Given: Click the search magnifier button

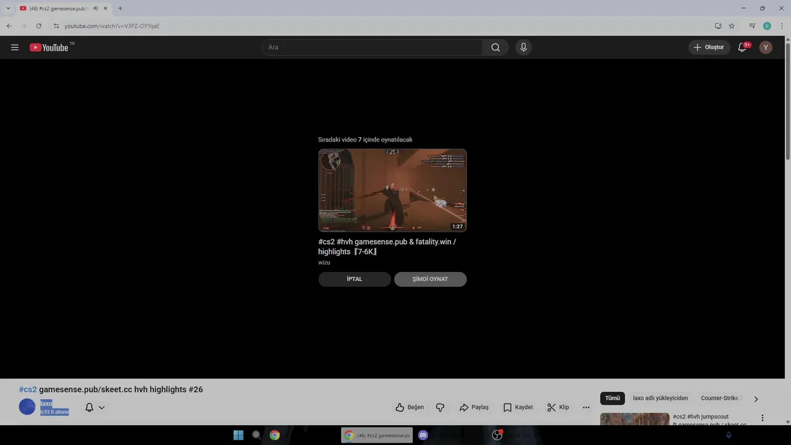Looking at the screenshot, I should pos(496,48).
